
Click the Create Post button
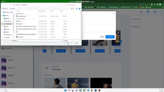[x=110, y=37]
